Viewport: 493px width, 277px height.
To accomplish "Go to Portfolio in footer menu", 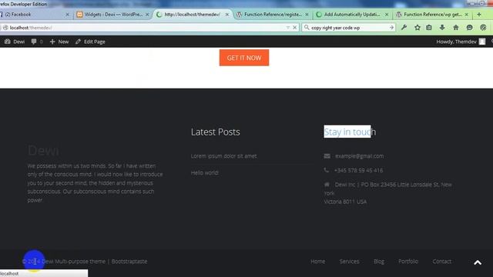I will tap(408, 262).
